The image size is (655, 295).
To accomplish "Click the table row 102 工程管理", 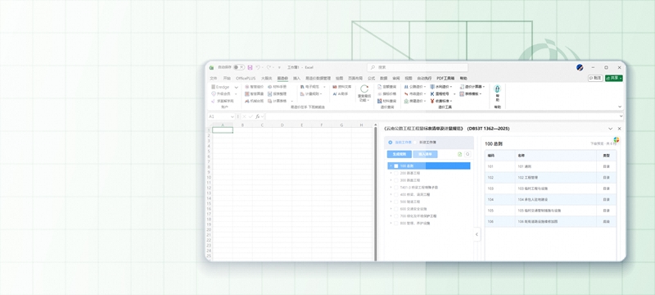I will (550, 178).
